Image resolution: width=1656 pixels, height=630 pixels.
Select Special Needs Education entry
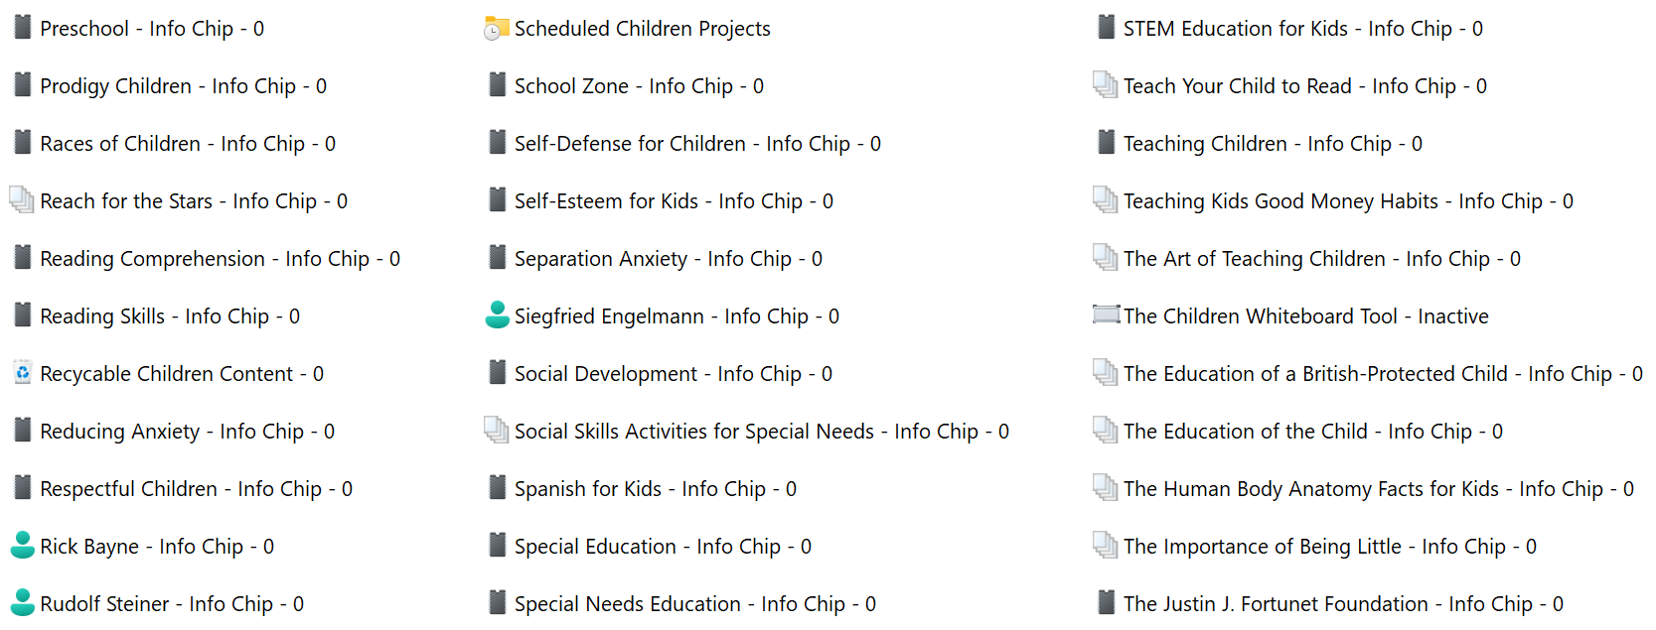click(694, 604)
